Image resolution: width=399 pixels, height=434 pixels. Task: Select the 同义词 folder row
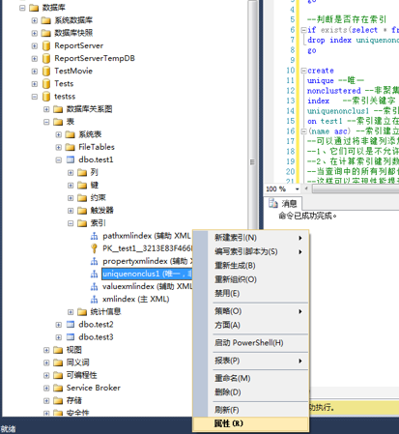coord(77,362)
